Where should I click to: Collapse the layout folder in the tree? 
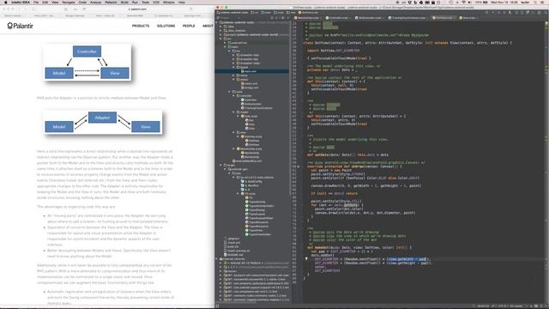pyautogui.click(x=234, y=67)
